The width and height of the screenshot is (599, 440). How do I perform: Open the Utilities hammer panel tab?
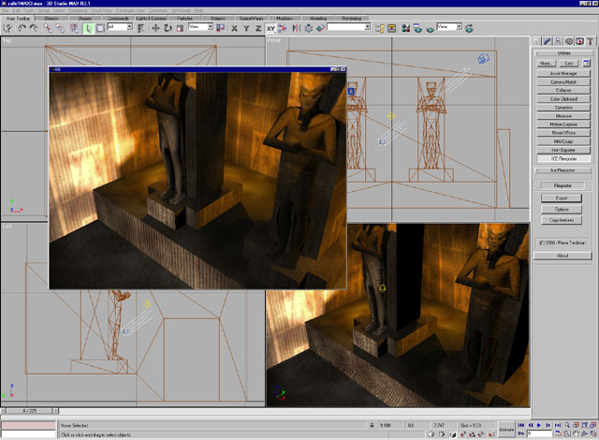tap(591, 41)
